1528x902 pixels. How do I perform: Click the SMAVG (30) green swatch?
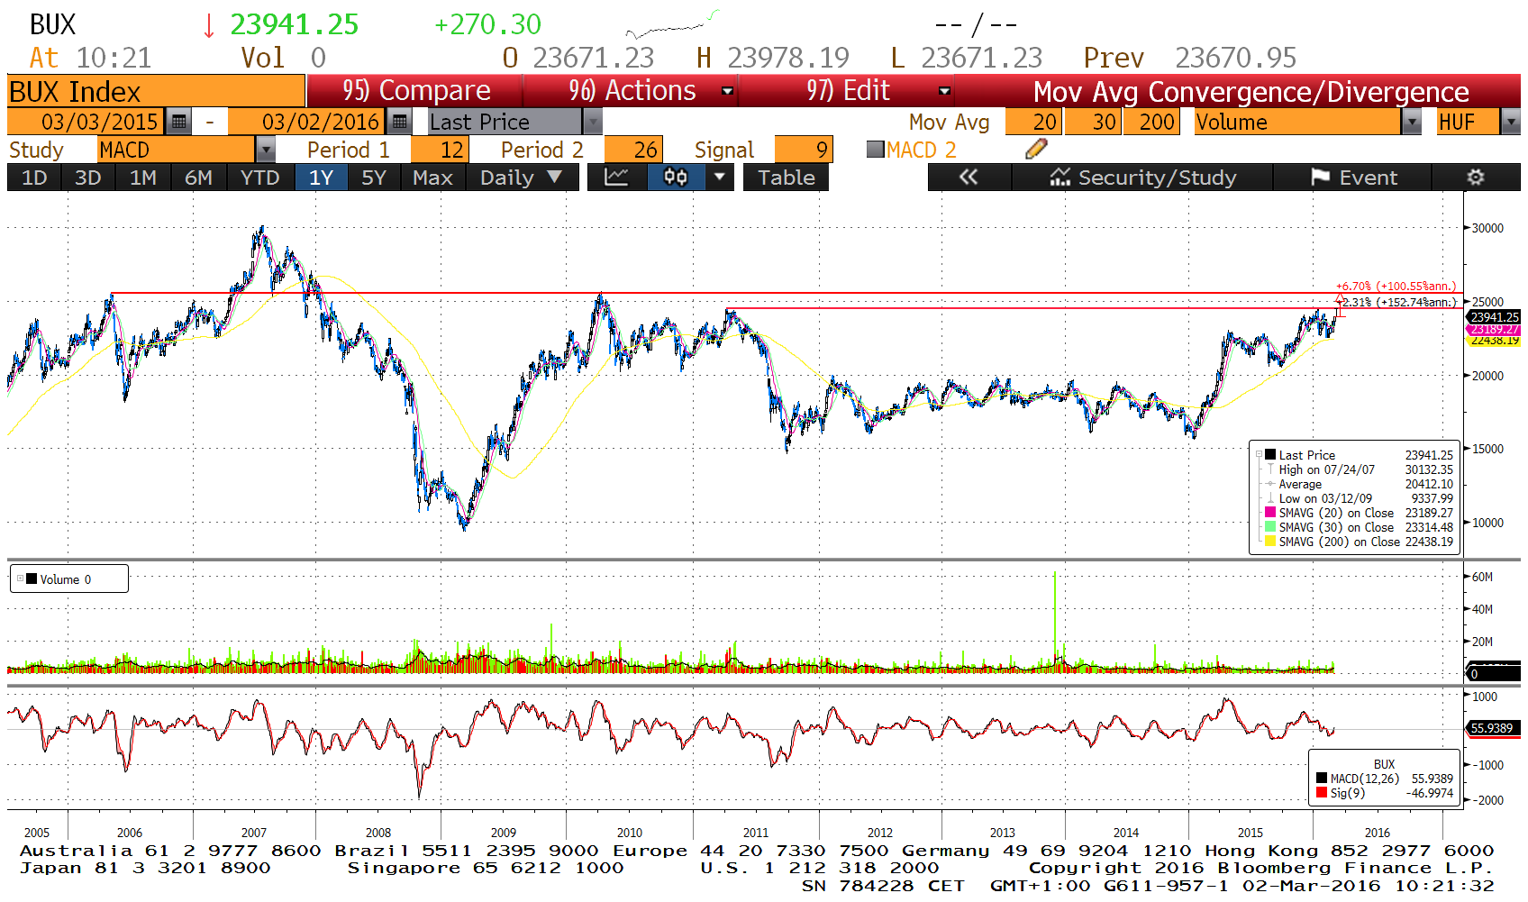click(x=1270, y=527)
